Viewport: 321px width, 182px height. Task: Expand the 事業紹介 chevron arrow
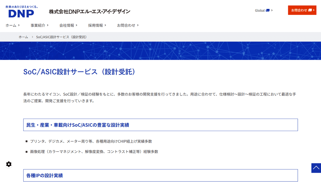tap(48, 25)
